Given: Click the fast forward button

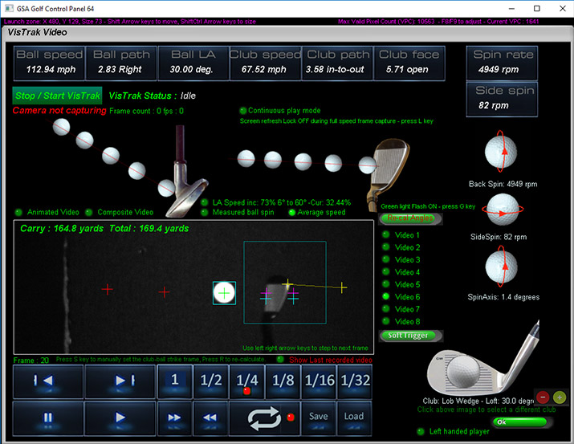Looking at the screenshot, I should click(174, 418).
